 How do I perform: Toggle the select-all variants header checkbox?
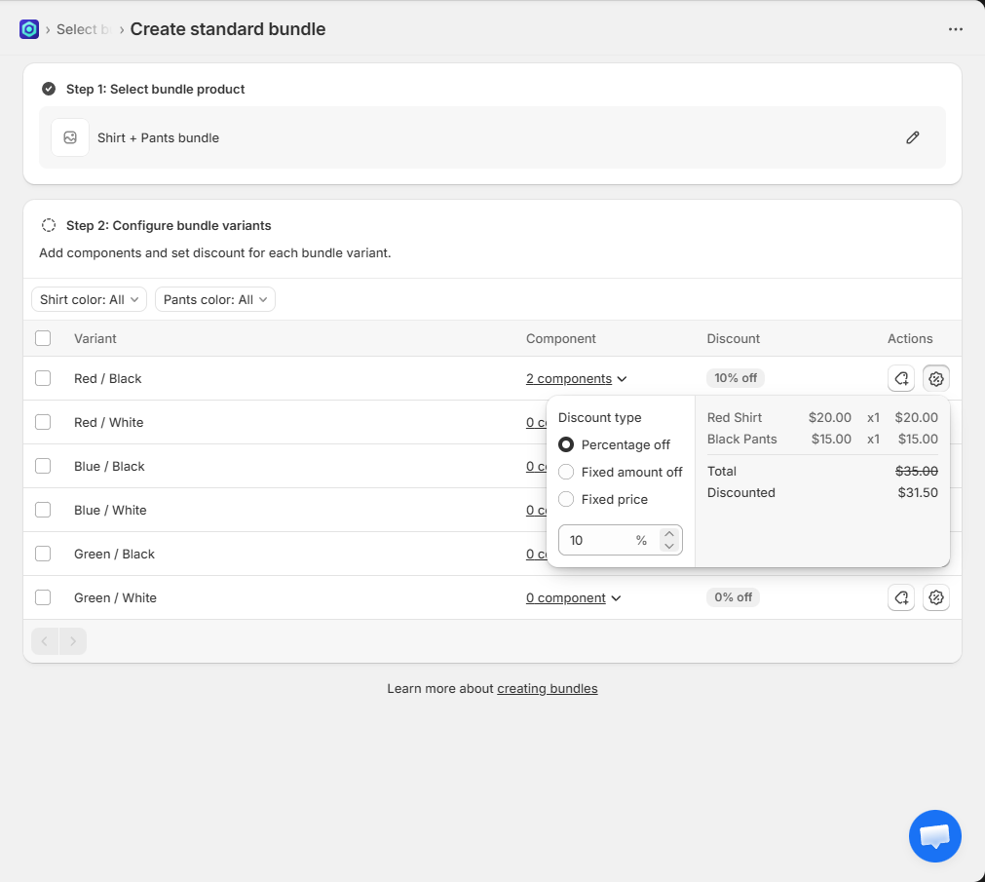coord(43,338)
